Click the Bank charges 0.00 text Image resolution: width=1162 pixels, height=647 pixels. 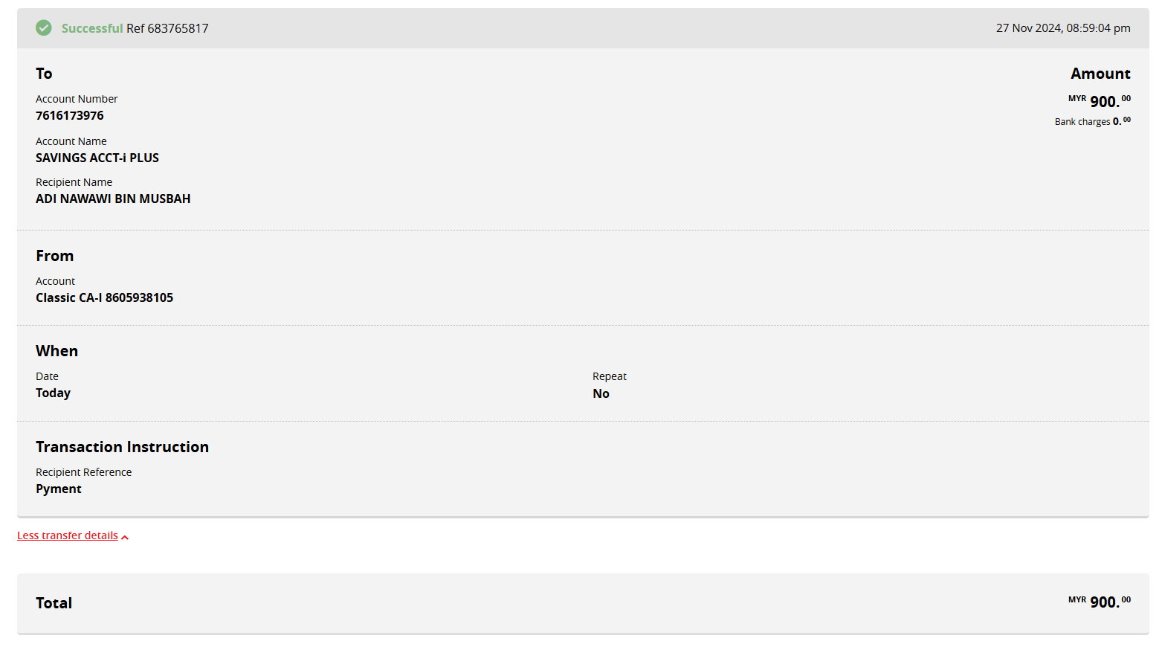pyautogui.click(x=1092, y=121)
